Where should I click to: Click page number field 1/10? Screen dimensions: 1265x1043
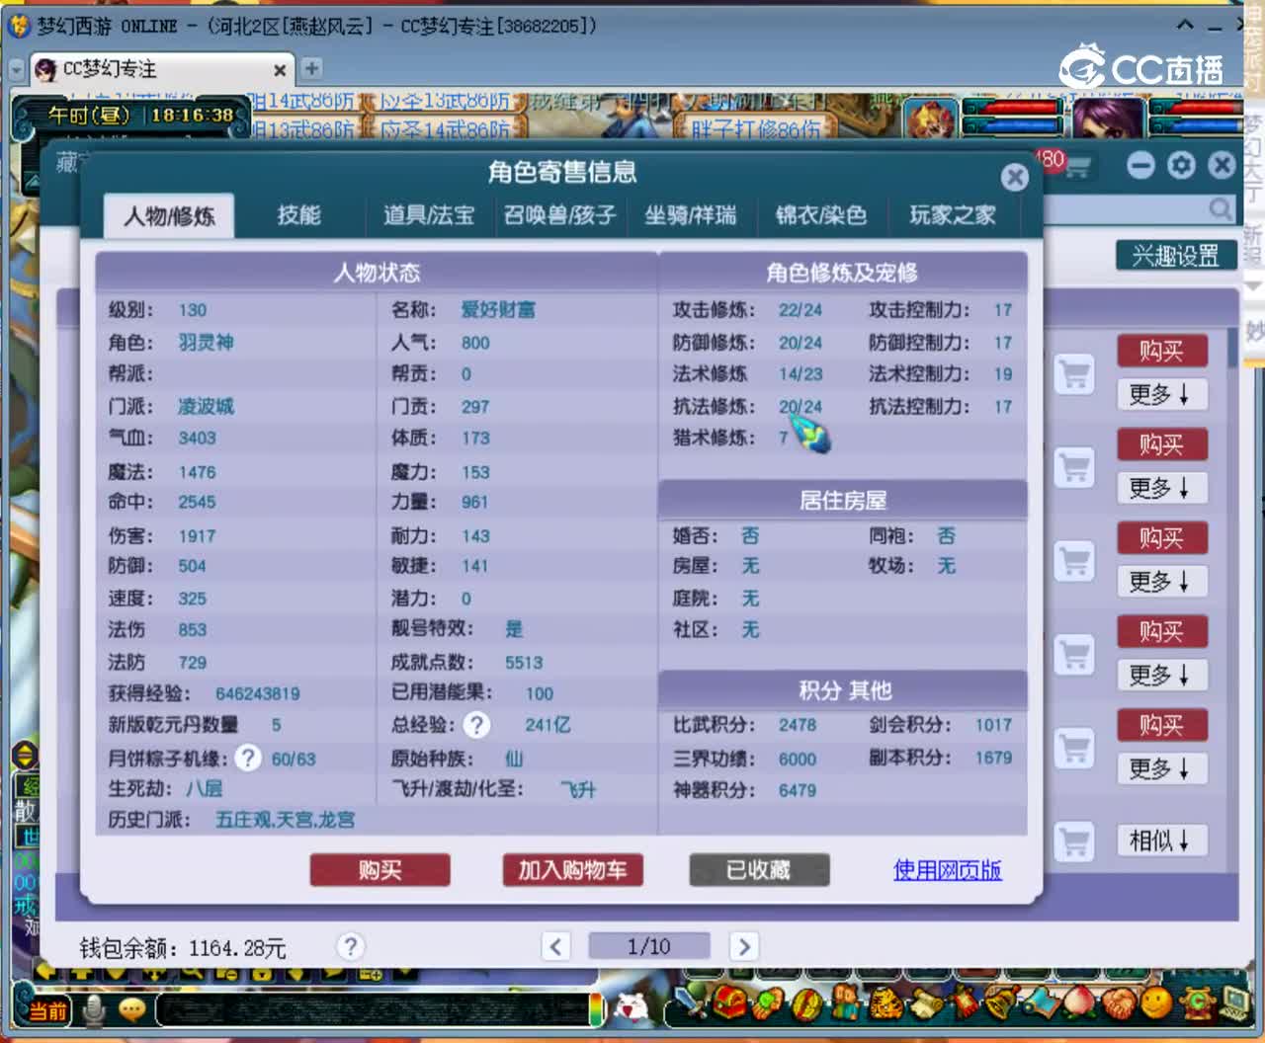(x=648, y=946)
